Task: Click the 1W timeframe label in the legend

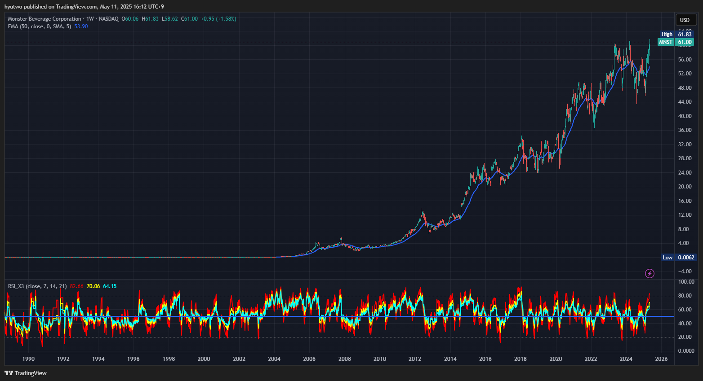Action: 90,19
